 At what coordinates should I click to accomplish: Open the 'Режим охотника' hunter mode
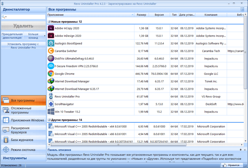(23, 149)
